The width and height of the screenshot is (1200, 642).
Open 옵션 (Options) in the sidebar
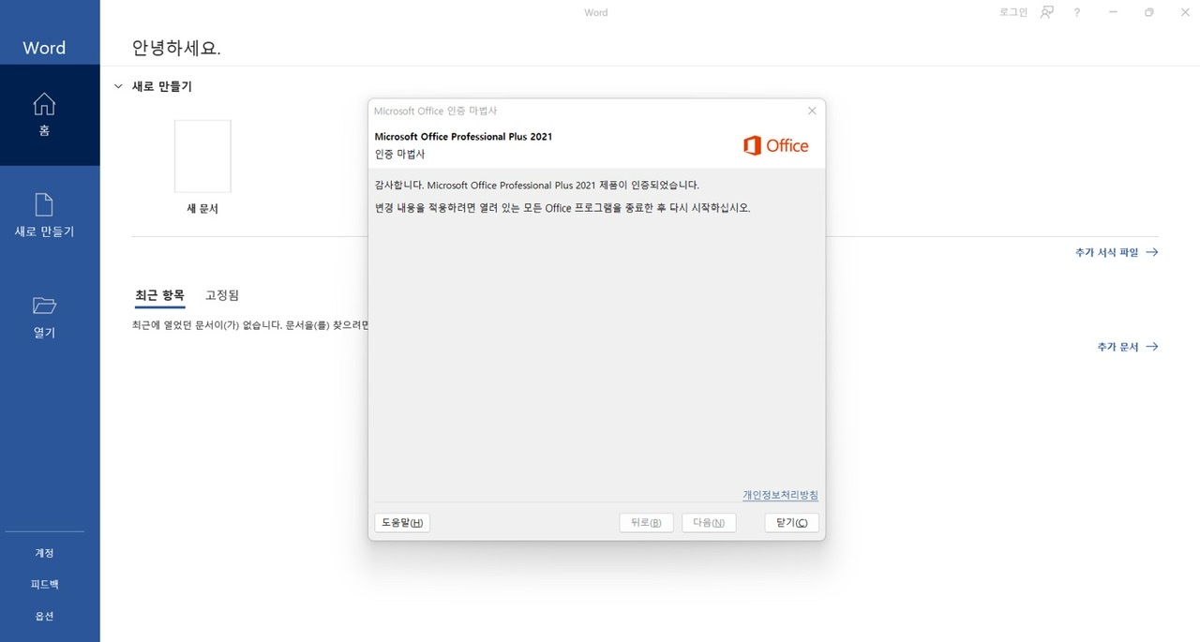44,616
